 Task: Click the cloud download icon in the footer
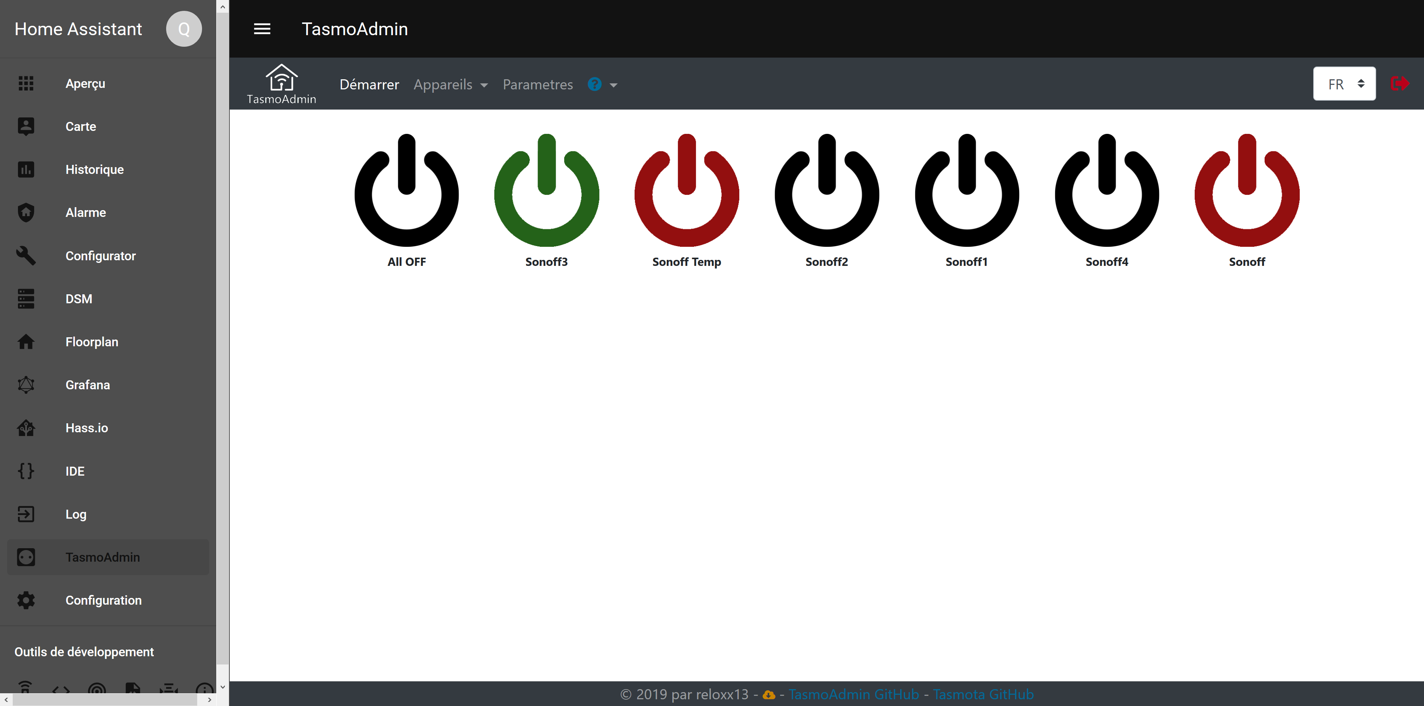[x=768, y=694]
